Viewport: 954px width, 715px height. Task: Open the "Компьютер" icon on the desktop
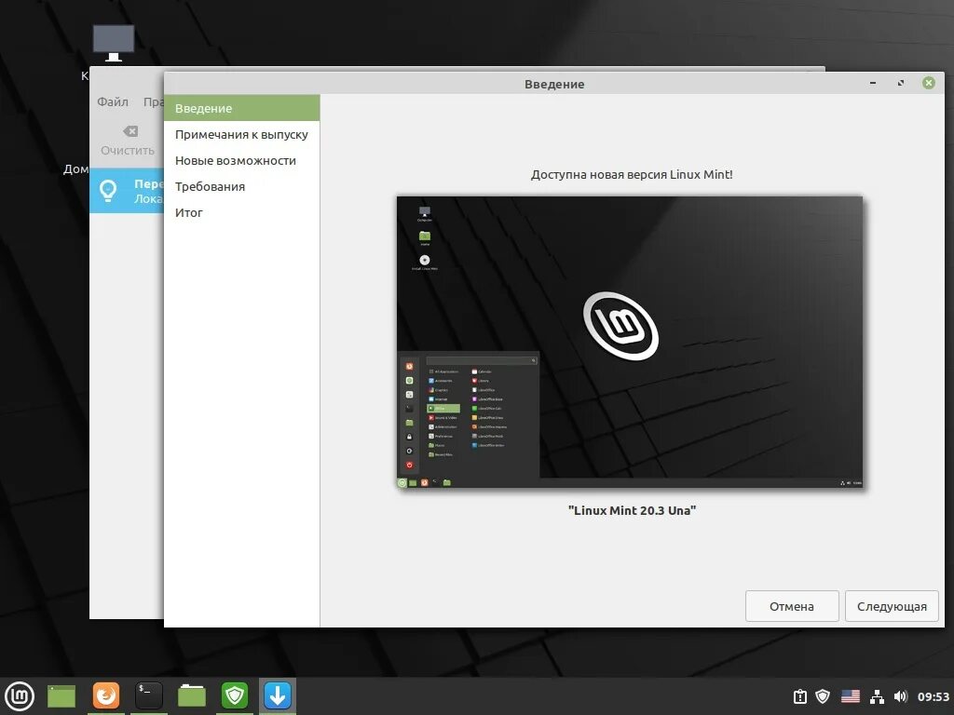point(113,42)
